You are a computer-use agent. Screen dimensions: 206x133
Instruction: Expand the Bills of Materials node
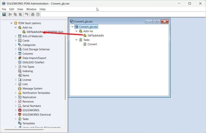[15, 36]
